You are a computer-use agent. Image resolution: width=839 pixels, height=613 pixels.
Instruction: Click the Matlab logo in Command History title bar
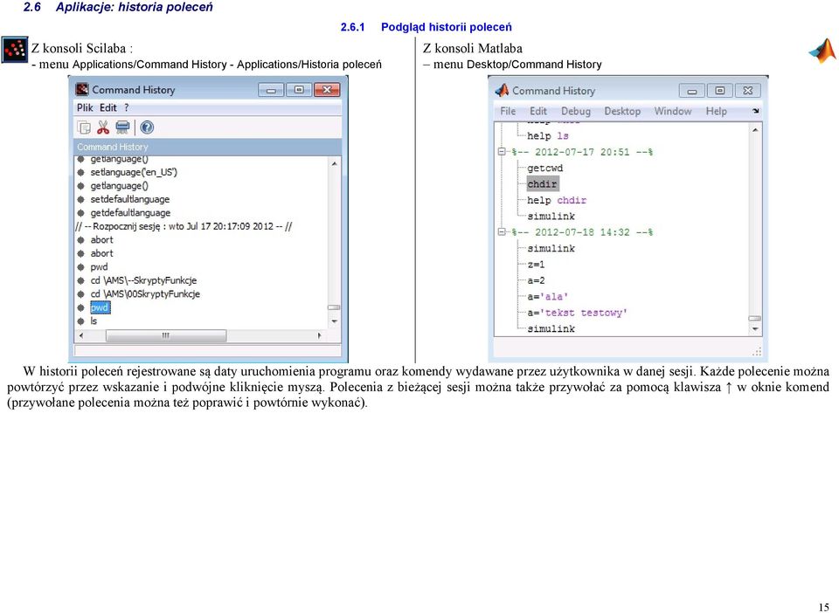click(502, 90)
